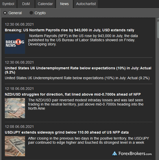
Task: Open the NZD/USD struggles for direction headline
Action: pyautogui.click(x=73, y=94)
